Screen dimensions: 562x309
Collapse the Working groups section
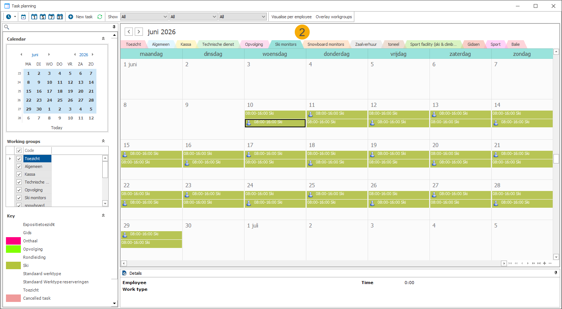tap(103, 141)
